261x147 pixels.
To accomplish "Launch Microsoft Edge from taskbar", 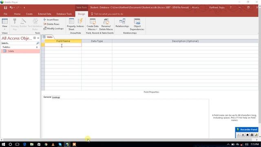I will (24, 144).
